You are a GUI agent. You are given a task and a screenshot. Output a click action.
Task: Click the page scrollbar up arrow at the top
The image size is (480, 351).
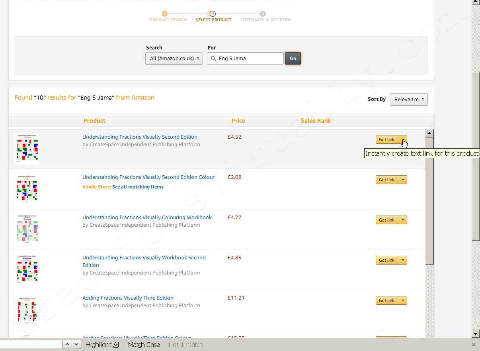[x=476, y=2]
